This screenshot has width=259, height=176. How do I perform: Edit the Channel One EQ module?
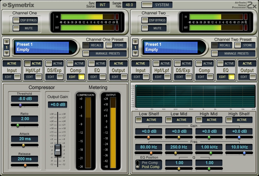97,77
